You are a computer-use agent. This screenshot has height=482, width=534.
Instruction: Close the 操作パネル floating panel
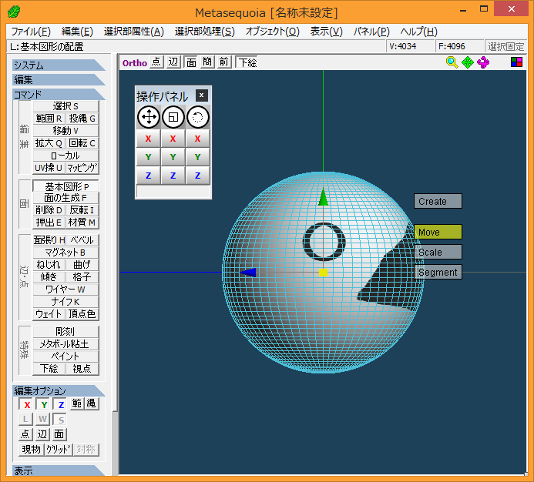pos(202,95)
